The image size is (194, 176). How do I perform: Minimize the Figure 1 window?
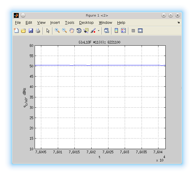164,15
